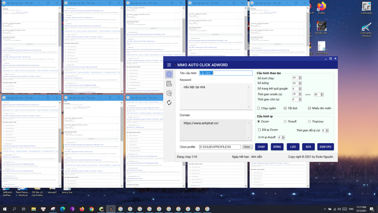Toggle the Nhiều tên miền checkbox

pos(309,108)
